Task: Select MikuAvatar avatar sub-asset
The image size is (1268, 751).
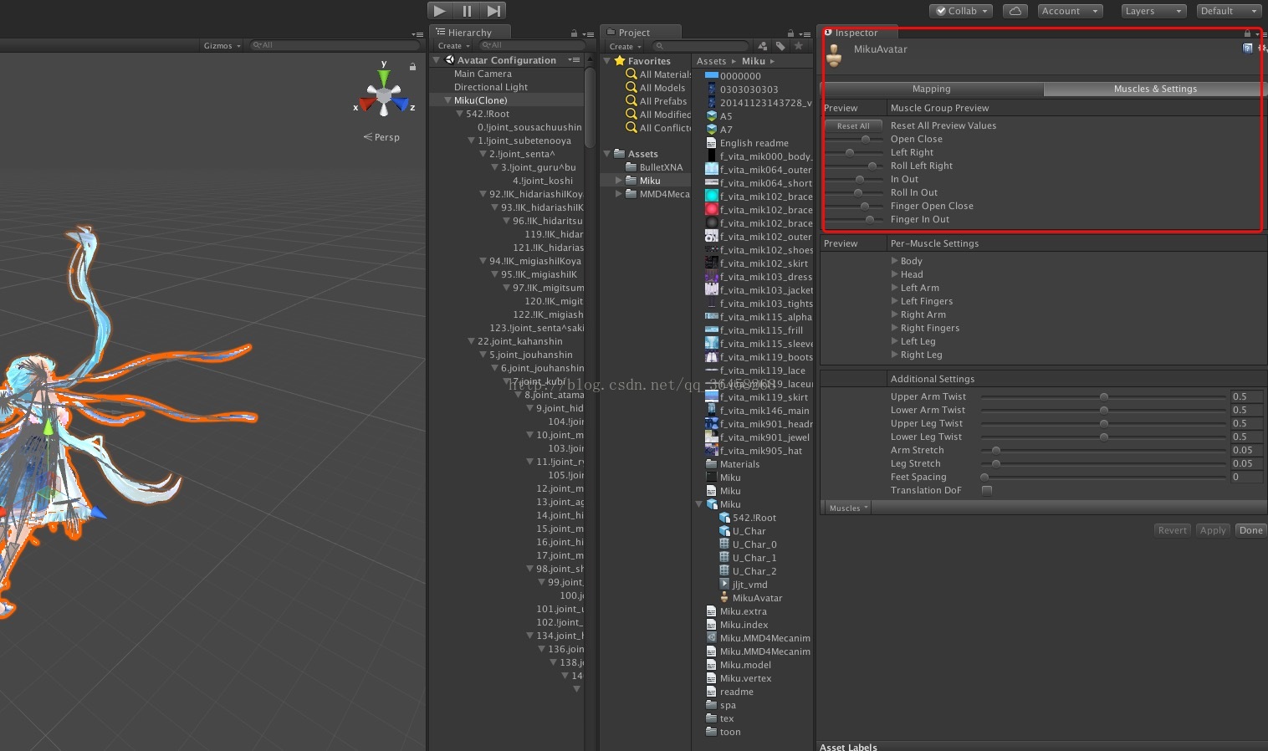Action: (750, 598)
